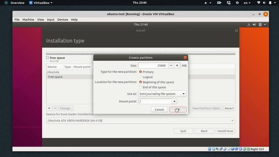Screen dimensions: 279x157
Task: Click the USB devices icon in VirtualBox status bar
Action: [225, 149]
